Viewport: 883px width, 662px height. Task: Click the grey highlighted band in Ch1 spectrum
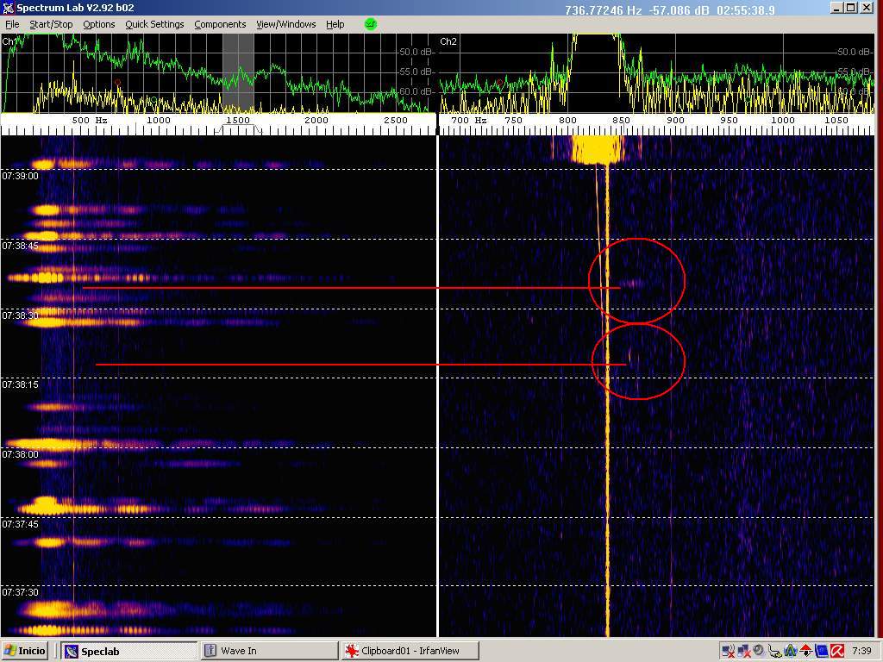tap(238, 73)
